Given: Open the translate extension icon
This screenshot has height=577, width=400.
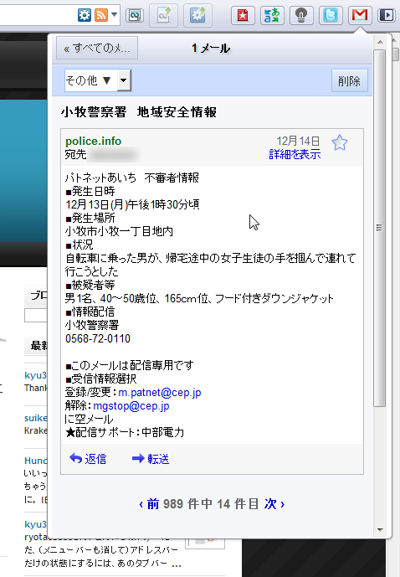Looking at the screenshot, I should click(272, 15).
